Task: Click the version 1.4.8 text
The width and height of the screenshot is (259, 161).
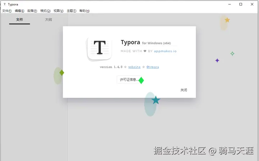Action: pos(111,67)
